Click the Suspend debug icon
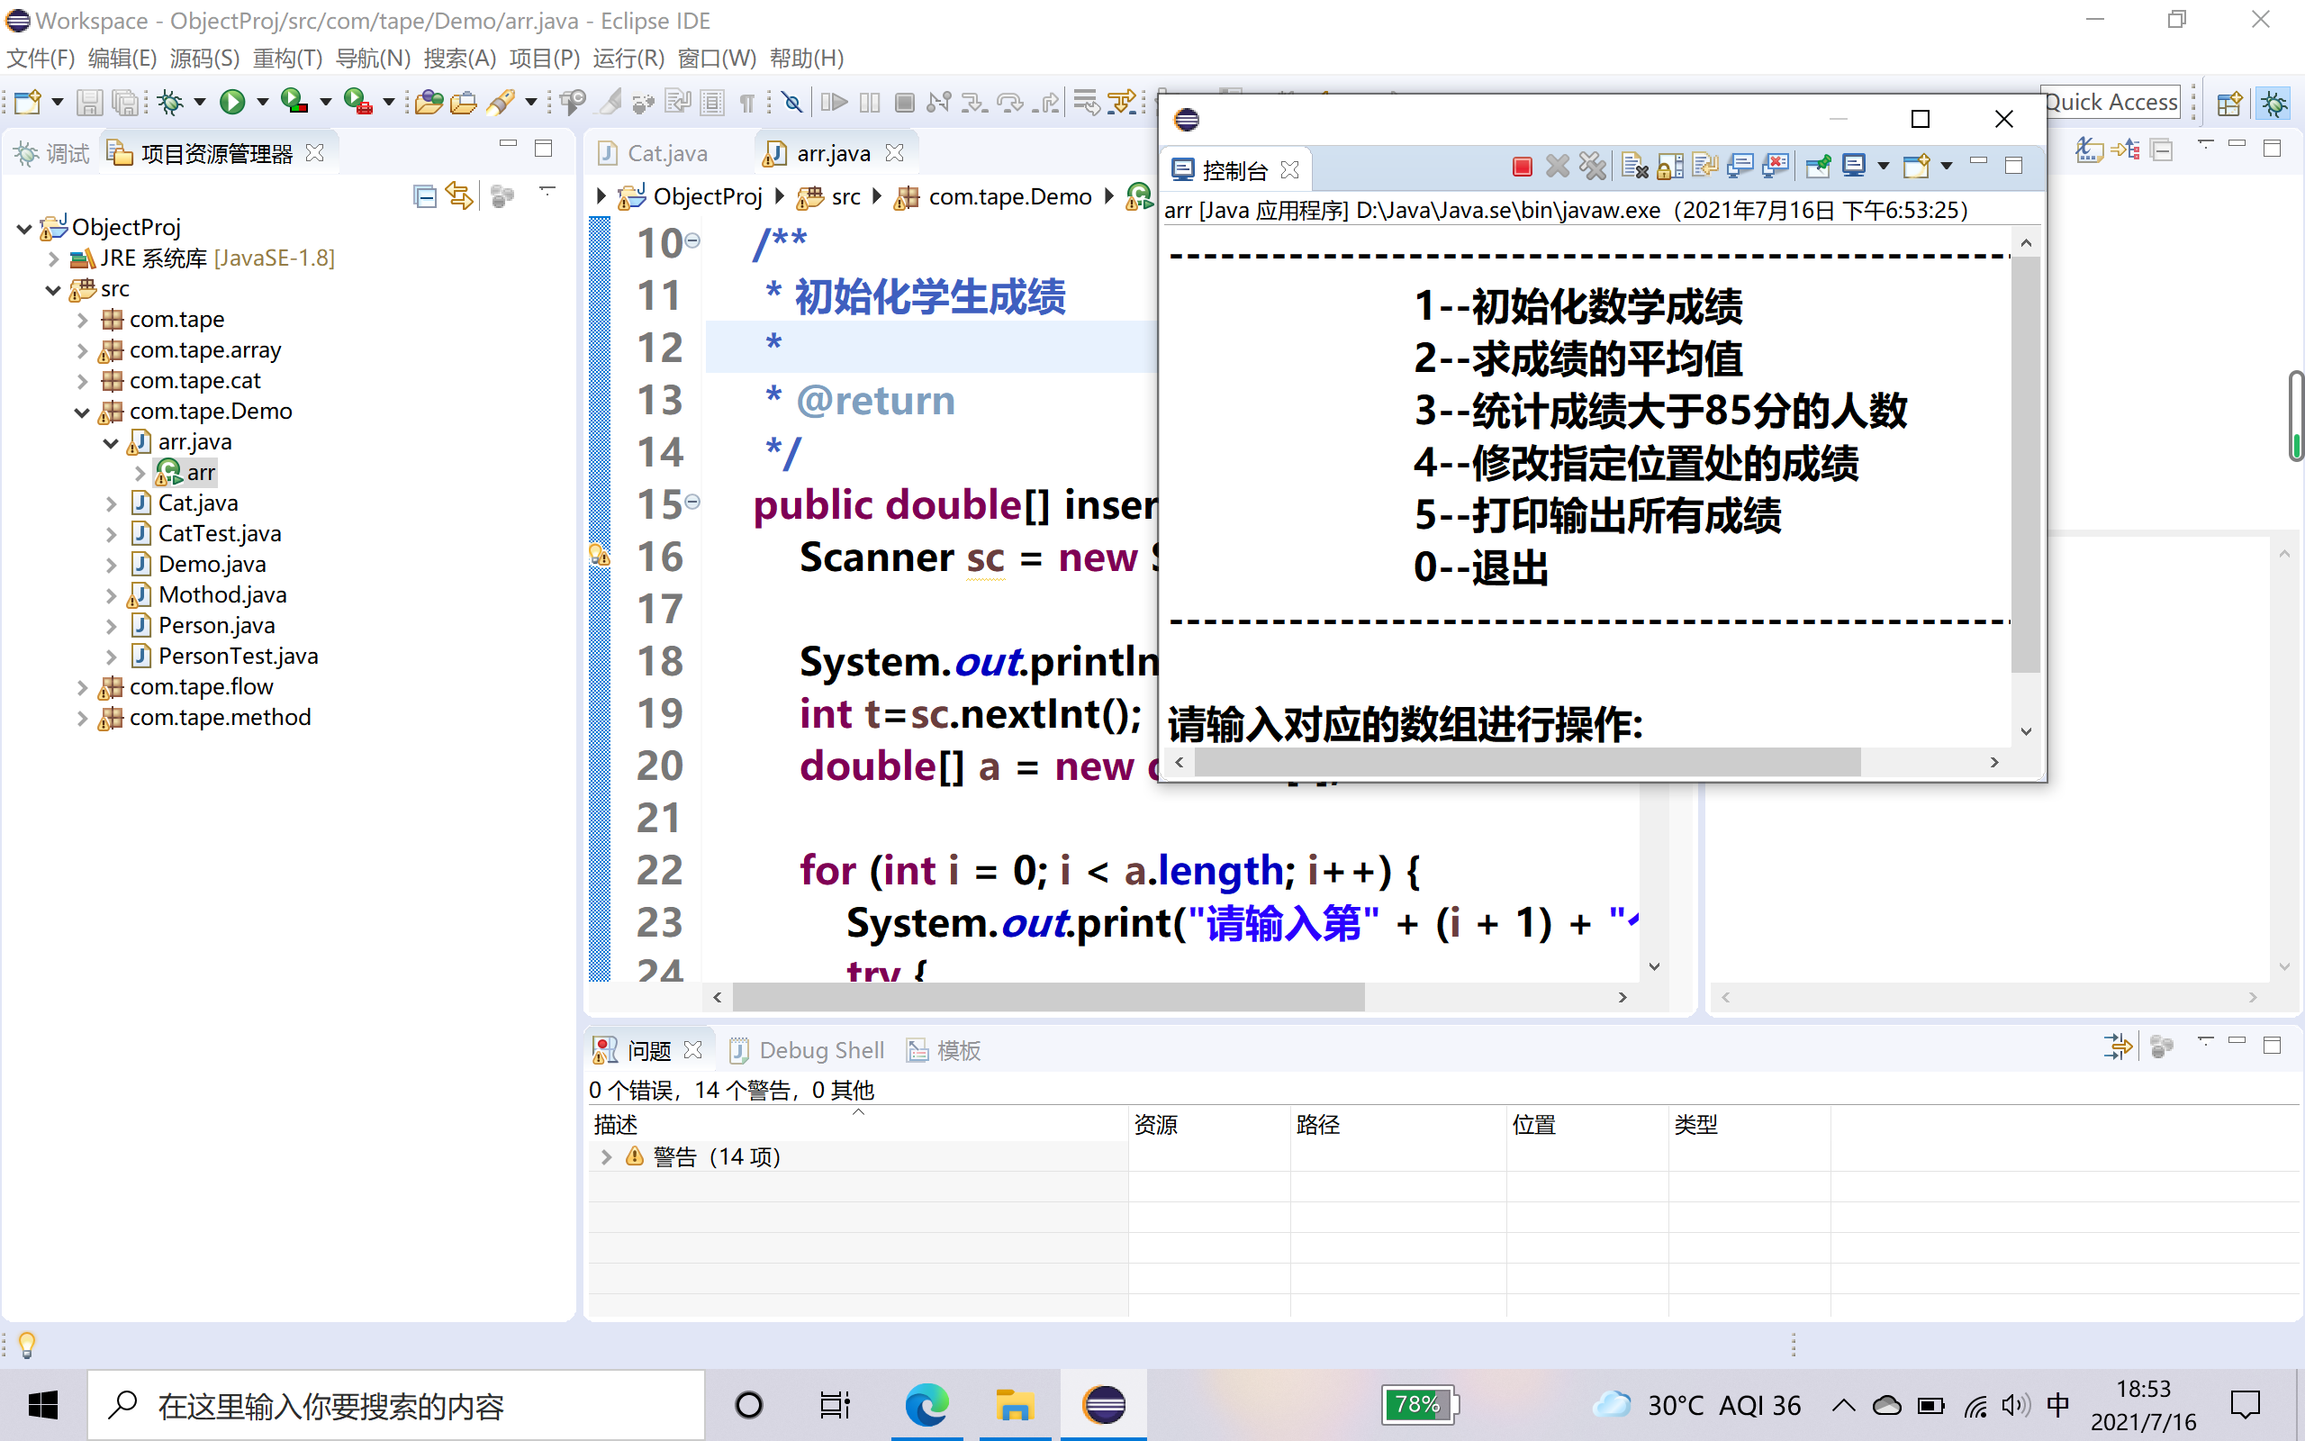Image resolution: width=2305 pixels, height=1441 pixels. [x=870, y=101]
